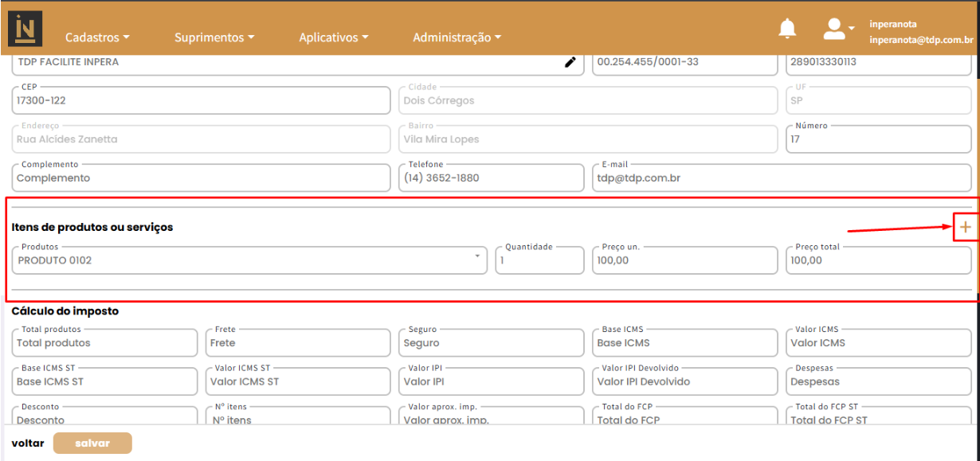Open the Cadastros menu
This screenshot has height=461, width=980.
[97, 37]
